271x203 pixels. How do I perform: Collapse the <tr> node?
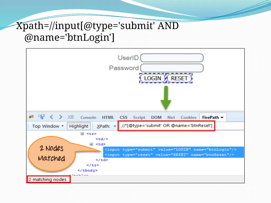coord(82,133)
